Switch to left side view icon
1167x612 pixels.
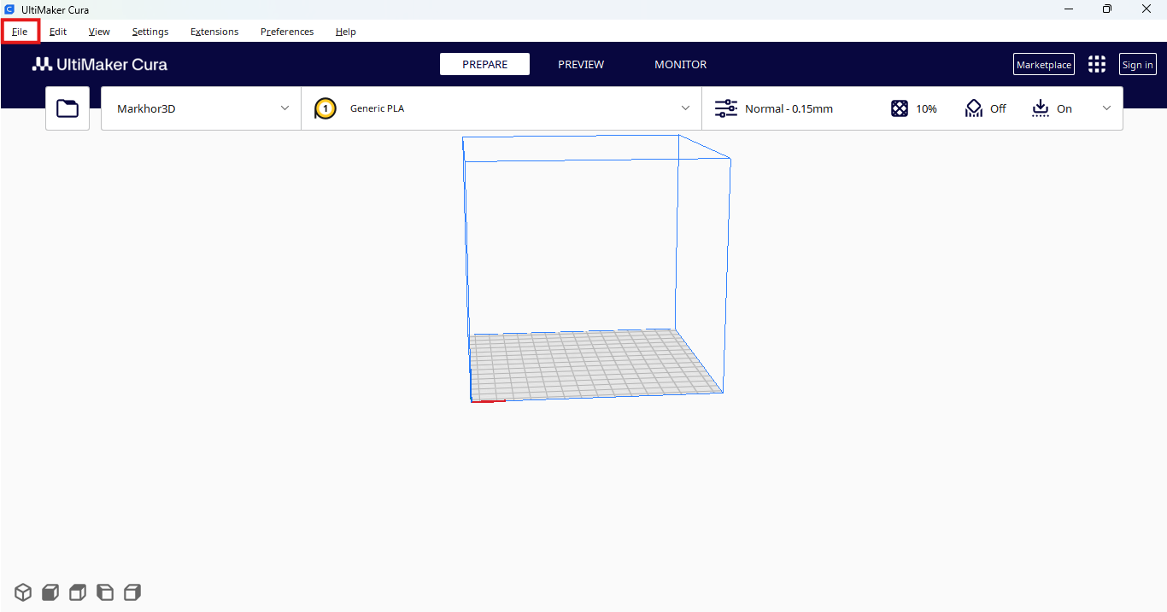[x=105, y=592]
